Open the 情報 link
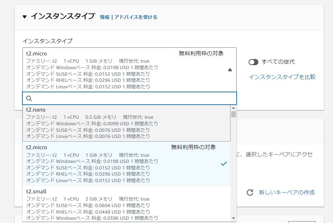Image resolution: width=333 pixels, height=223 pixels. point(105,17)
